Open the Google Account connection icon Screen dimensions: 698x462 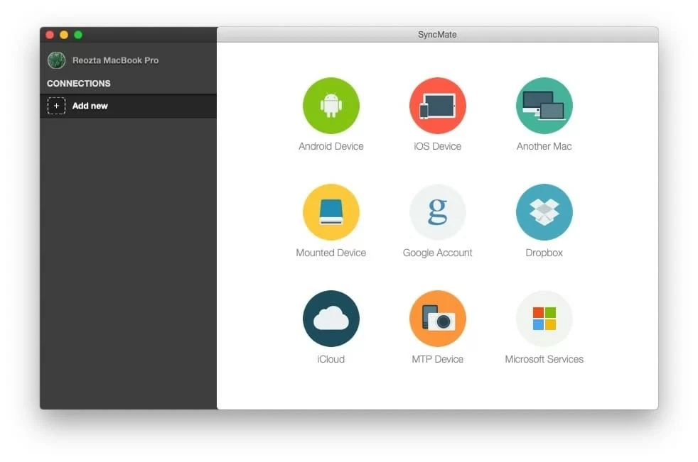click(x=438, y=212)
